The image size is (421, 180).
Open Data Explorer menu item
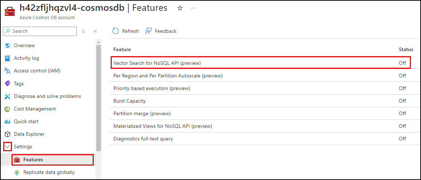coord(29,134)
